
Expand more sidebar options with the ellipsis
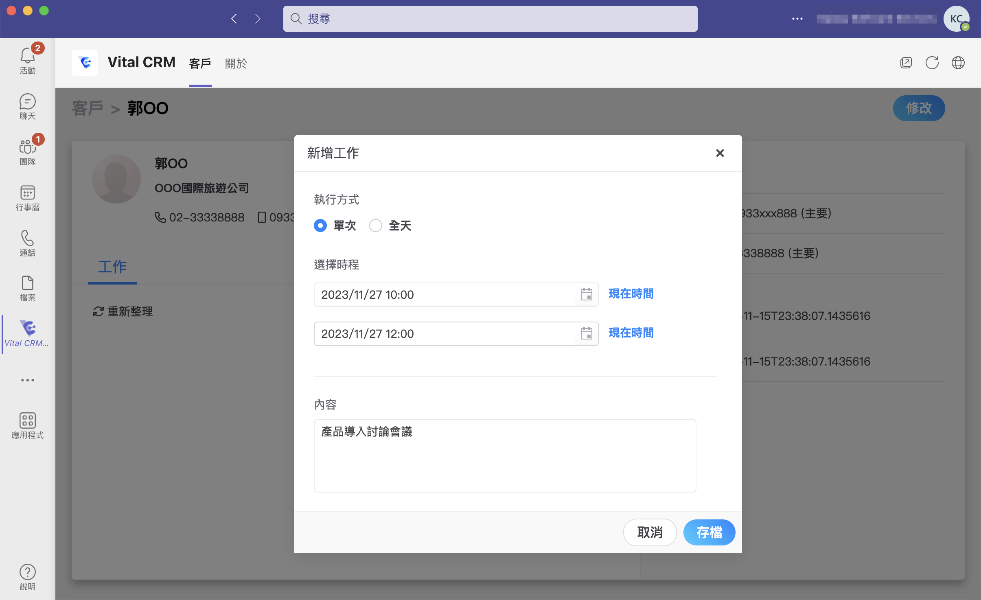27,380
